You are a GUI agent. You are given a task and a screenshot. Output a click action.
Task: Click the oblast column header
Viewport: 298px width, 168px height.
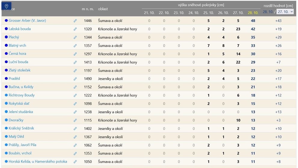[103, 9]
